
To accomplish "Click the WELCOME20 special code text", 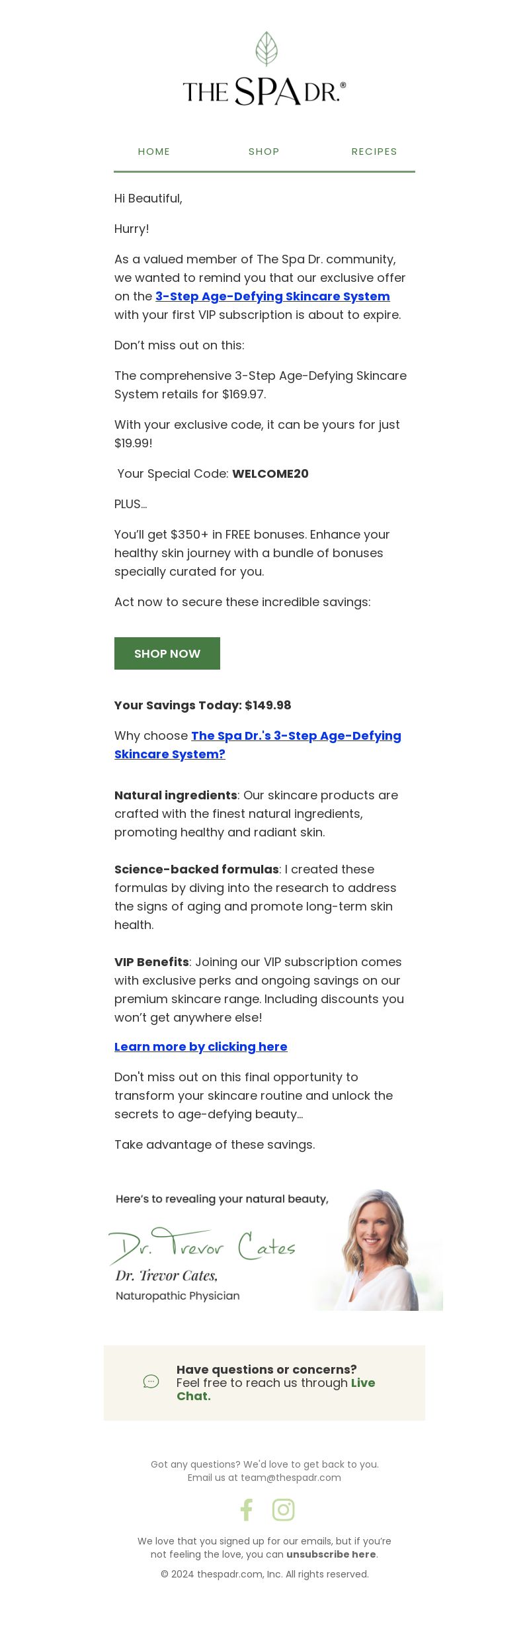I will (270, 474).
